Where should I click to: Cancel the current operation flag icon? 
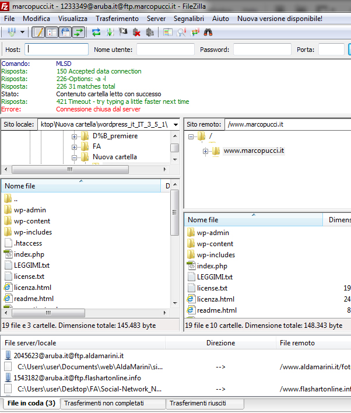tap(123, 33)
